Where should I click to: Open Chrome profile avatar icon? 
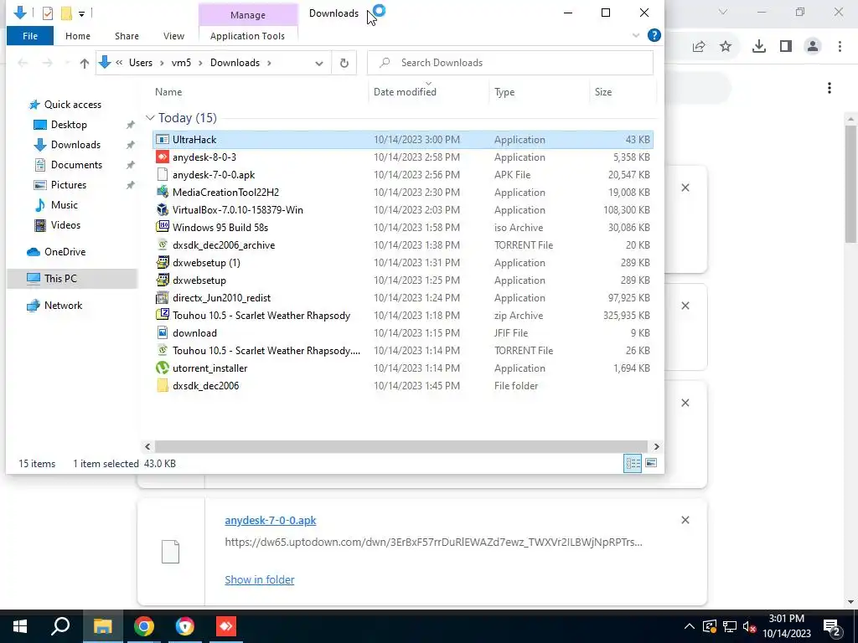tap(813, 47)
